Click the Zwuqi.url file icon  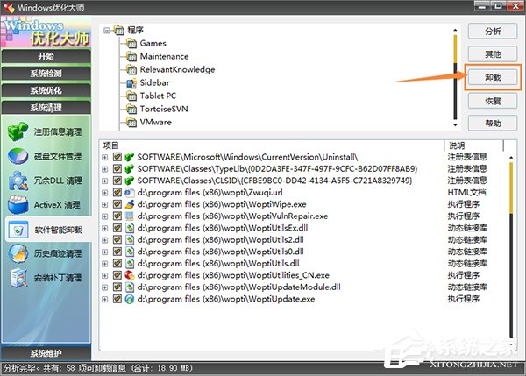click(x=129, y=193)
